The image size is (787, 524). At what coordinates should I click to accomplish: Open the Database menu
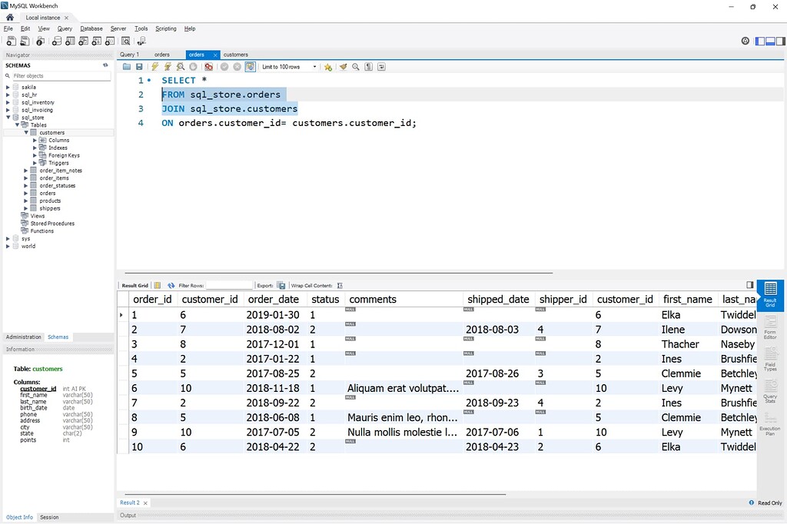tap(91, 28)
